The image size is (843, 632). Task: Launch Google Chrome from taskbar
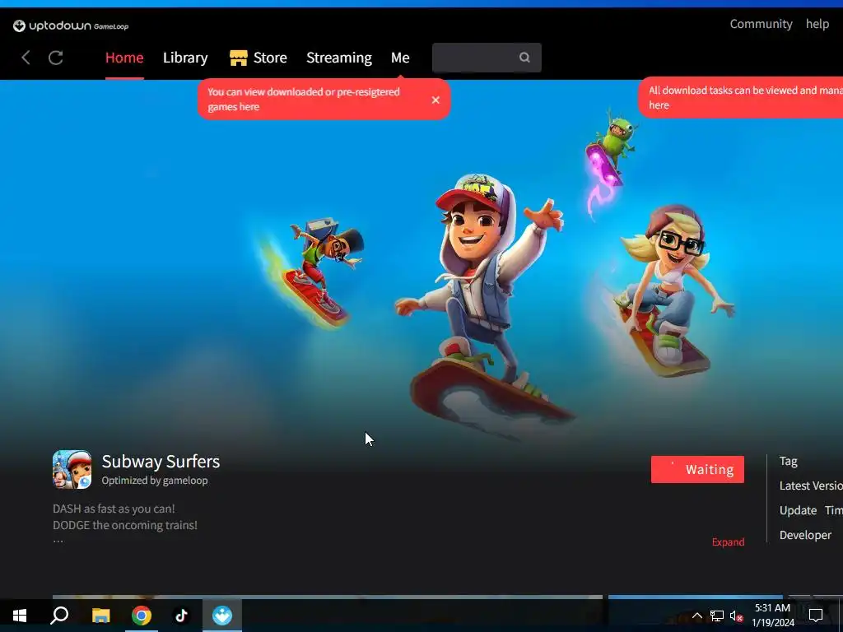(x=142, y=616)
